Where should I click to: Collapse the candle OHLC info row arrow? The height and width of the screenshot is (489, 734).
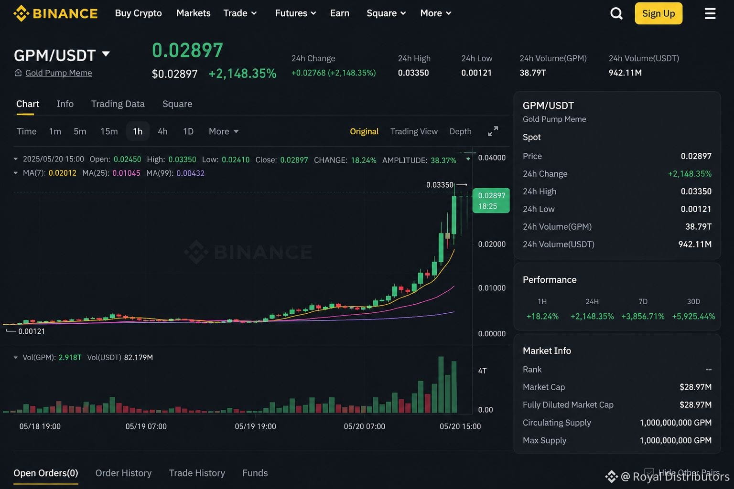click(x=16, y=159)
